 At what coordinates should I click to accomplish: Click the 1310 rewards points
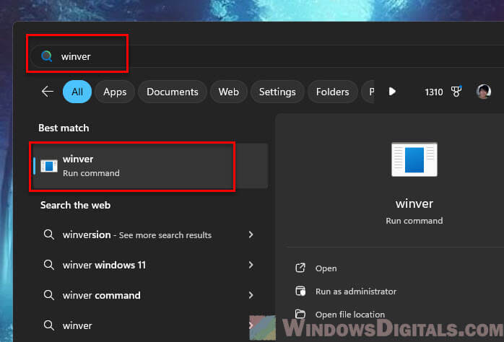coord(434,92)
